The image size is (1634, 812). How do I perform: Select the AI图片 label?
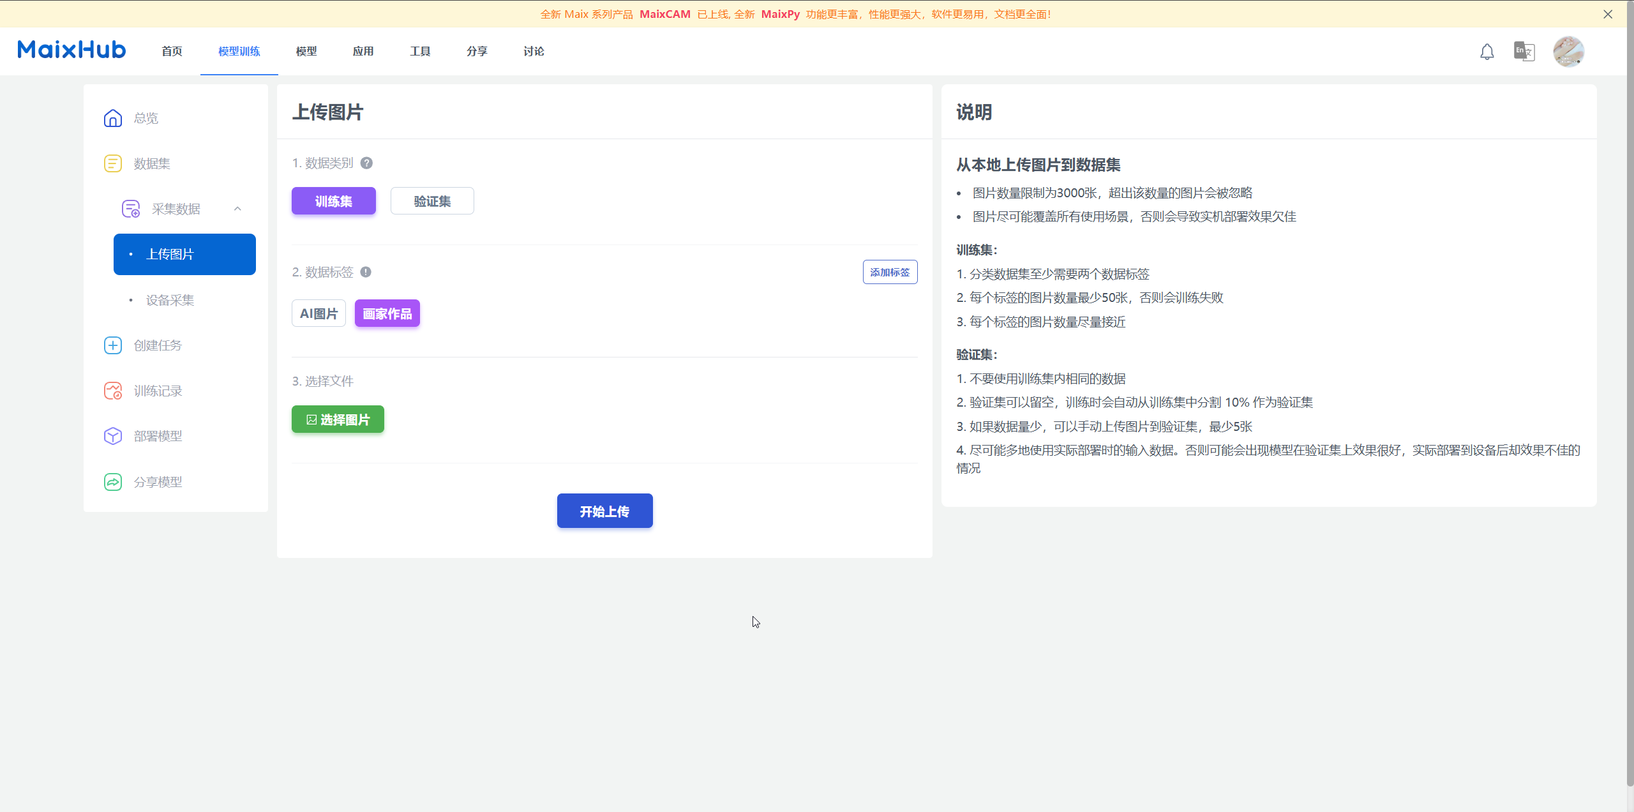tap(319, 313)
